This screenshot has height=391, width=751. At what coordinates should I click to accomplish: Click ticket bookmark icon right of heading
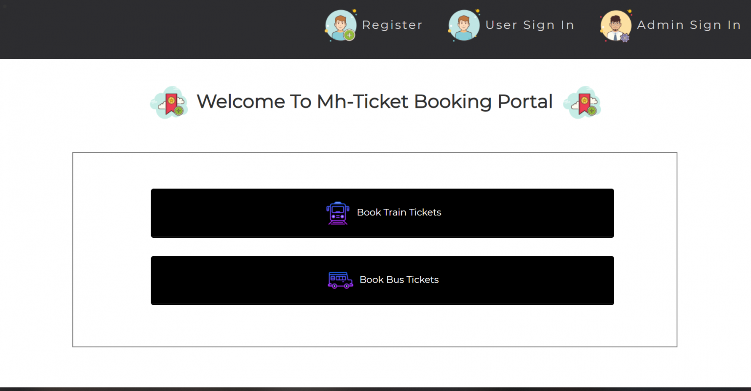point(582,103)
